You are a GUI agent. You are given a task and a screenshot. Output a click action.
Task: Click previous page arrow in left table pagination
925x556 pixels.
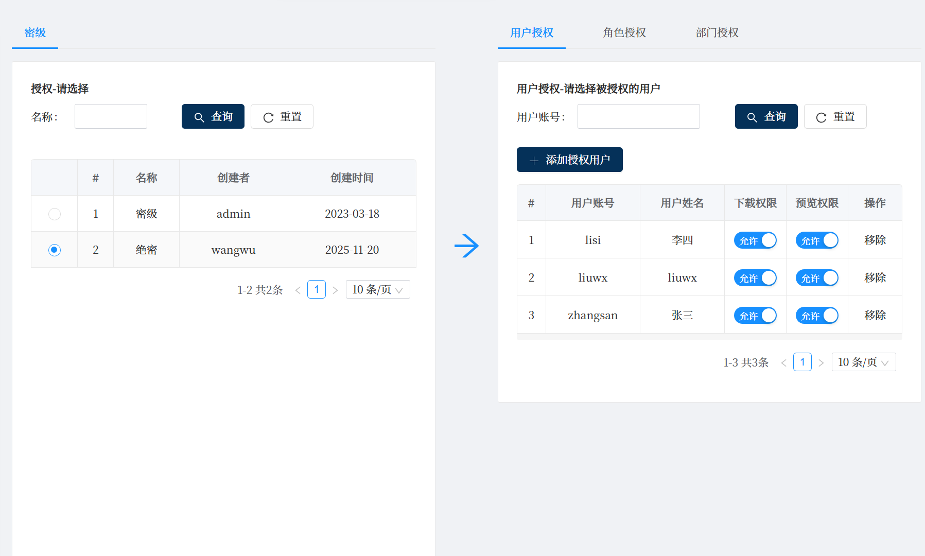pos(298,290)
